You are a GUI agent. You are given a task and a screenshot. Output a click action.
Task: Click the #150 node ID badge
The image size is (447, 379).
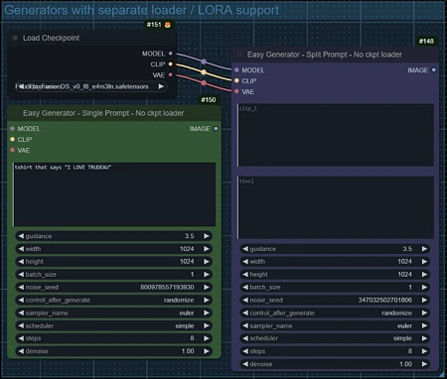[x=209, y=99]
